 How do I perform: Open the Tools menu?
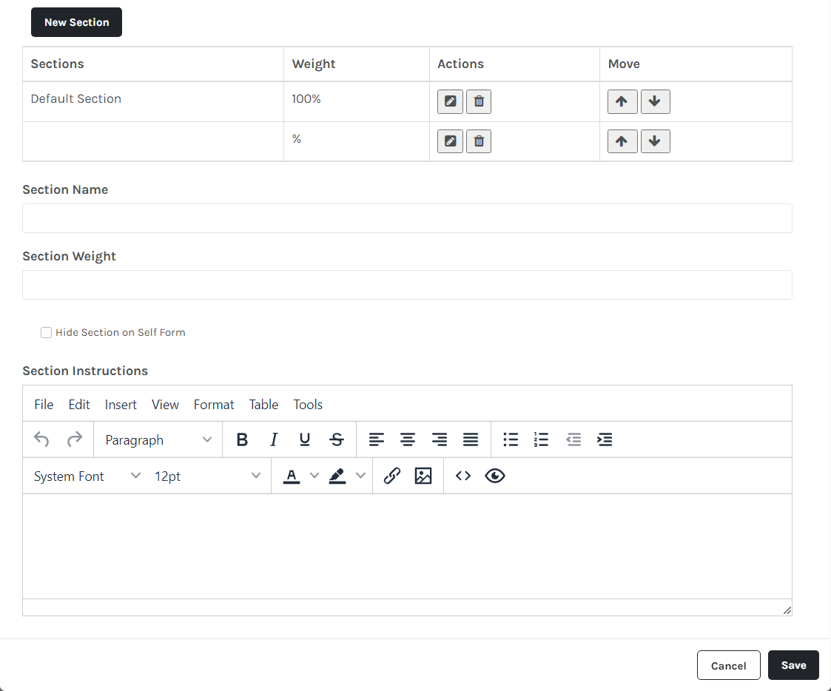pos(308,405)
